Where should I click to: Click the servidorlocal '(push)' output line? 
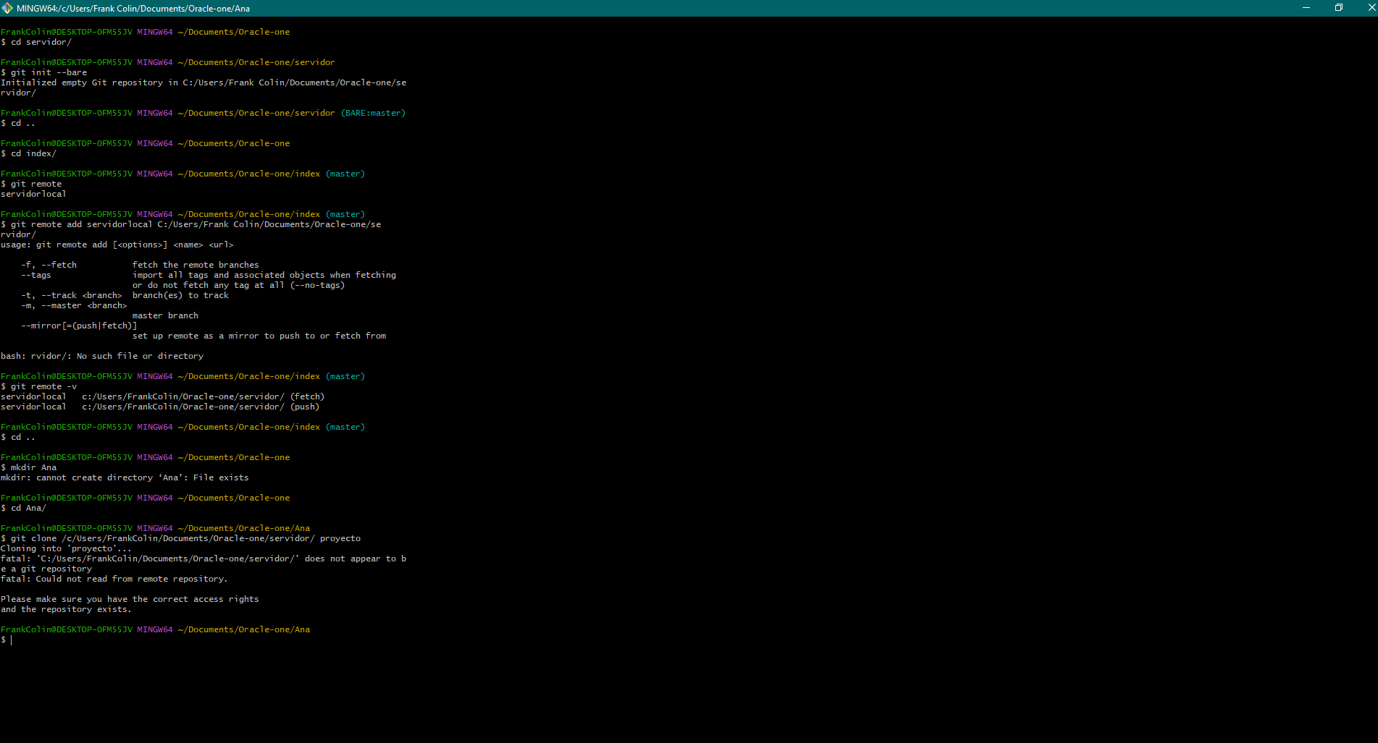[x=160, y=407]
